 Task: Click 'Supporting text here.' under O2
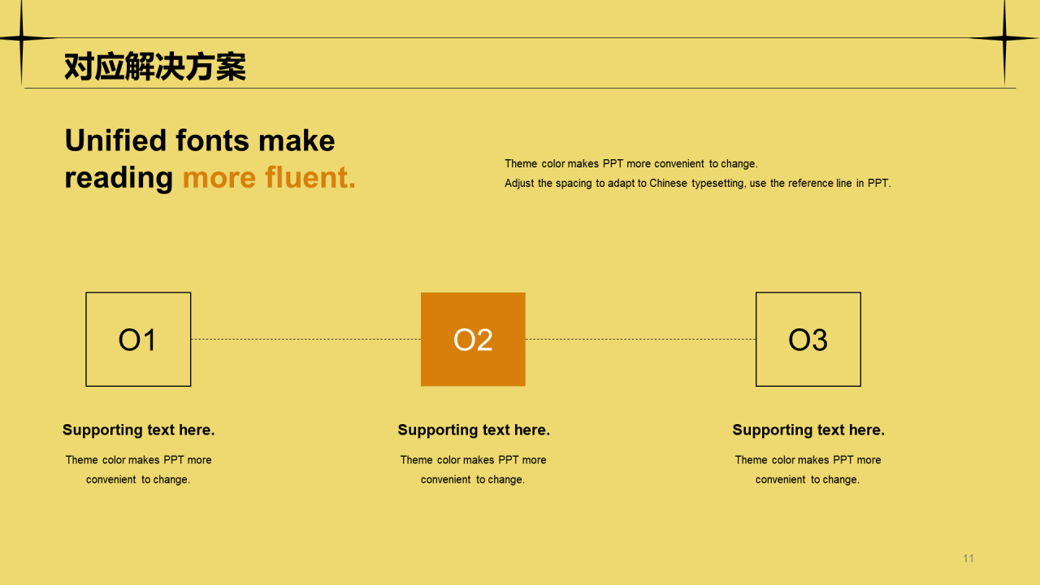coord(474,430)
